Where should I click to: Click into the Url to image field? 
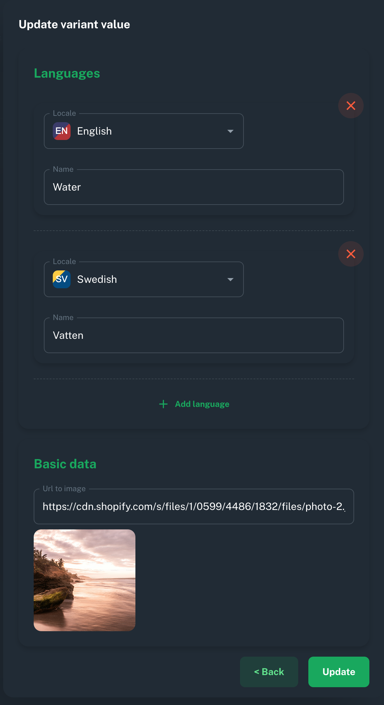(194, 506)
